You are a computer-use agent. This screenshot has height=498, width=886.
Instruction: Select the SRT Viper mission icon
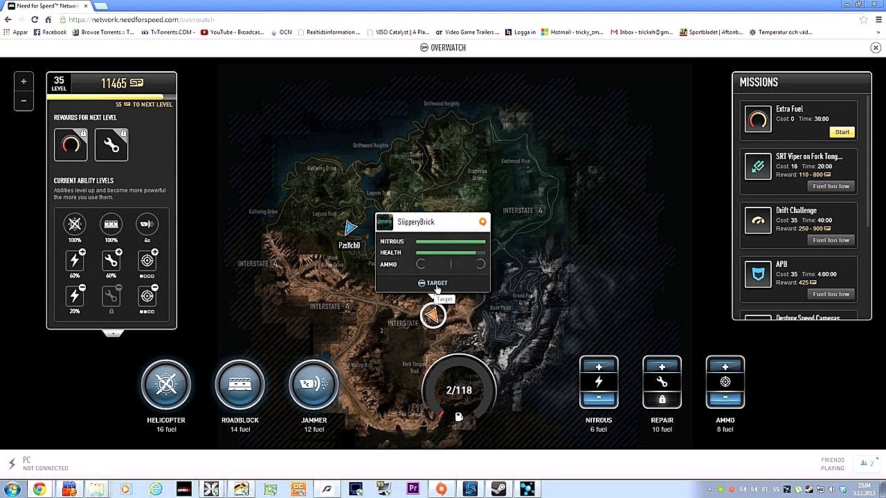pyautogui.click(x=758, y=167)
